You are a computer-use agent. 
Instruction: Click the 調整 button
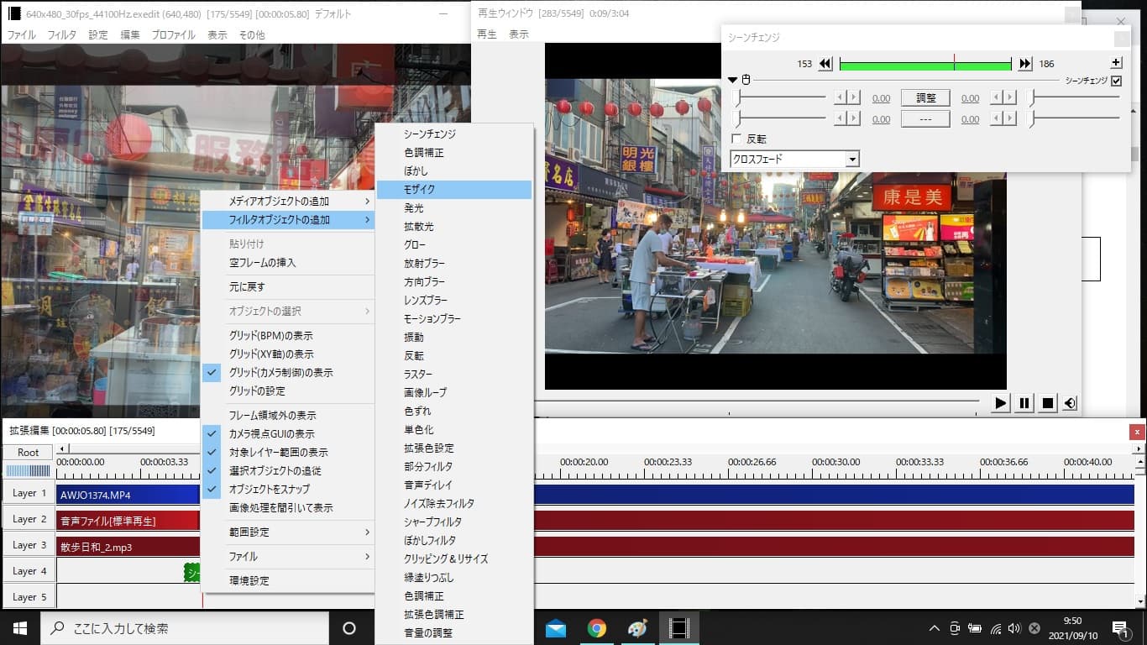tap(925, 98)
